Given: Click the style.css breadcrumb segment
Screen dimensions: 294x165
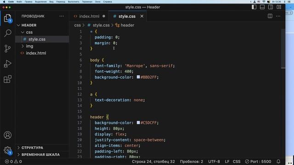Looking at the screenshot, I should (101, 25).
